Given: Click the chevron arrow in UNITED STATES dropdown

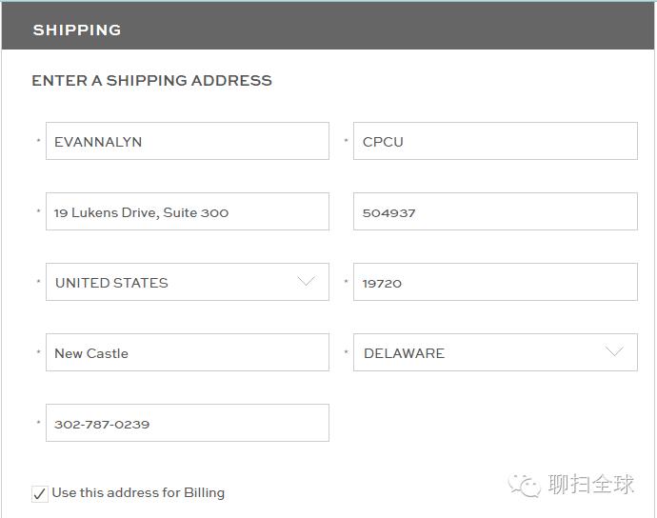Looking at the screenshot, I should tap(306, 282).
